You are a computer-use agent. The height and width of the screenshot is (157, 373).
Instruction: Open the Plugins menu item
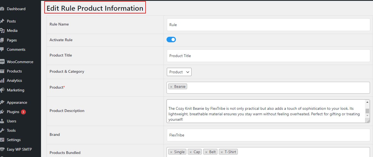pyautogui.click(x=13, y=112)
